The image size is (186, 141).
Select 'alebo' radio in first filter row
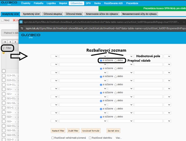click(116, 61)
